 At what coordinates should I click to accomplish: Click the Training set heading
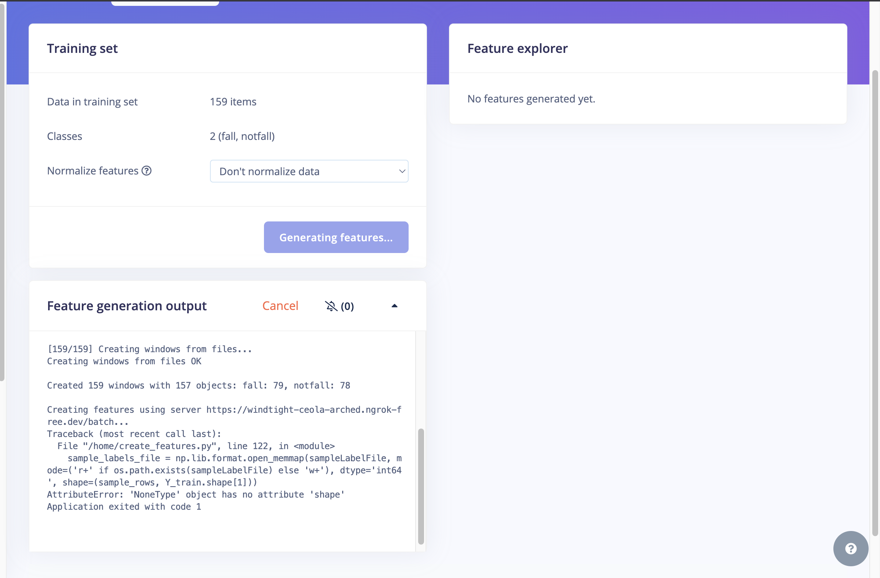coord(82,48)
